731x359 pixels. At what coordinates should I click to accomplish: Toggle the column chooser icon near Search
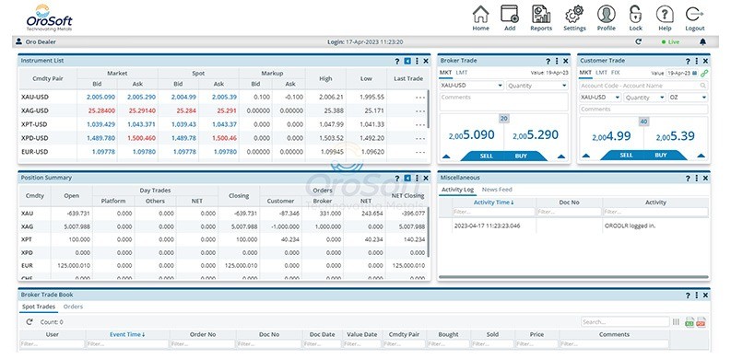point(676,322)
